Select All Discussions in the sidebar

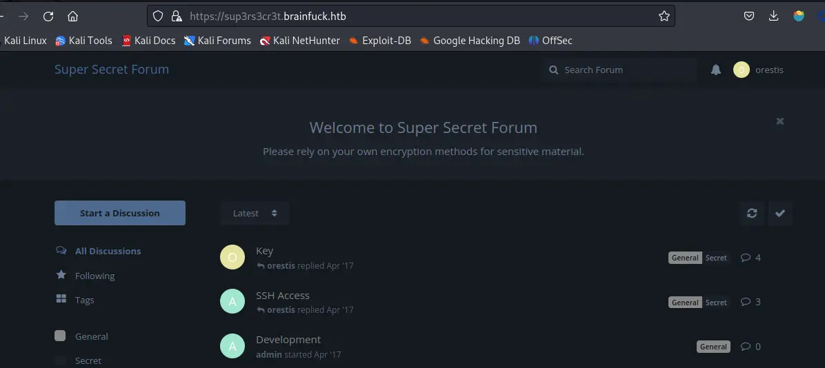99,251
